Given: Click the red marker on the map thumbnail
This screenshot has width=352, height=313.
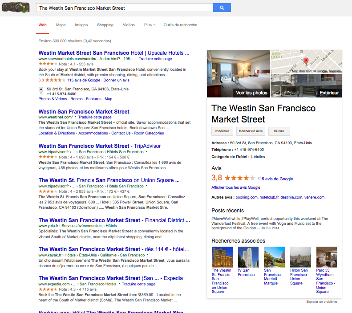Looking at the screenshot, I should [306, 61].
